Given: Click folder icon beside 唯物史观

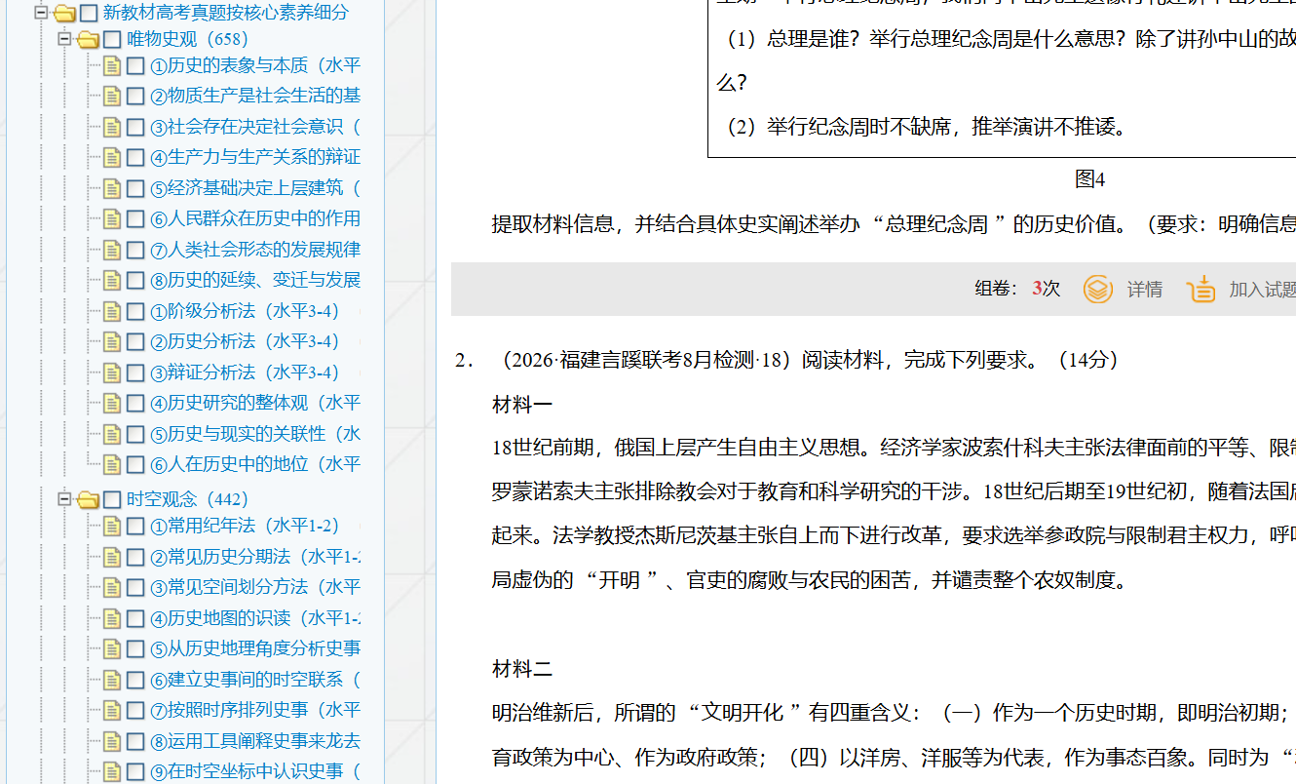Looking at the screenshot, I should [88, 40].
